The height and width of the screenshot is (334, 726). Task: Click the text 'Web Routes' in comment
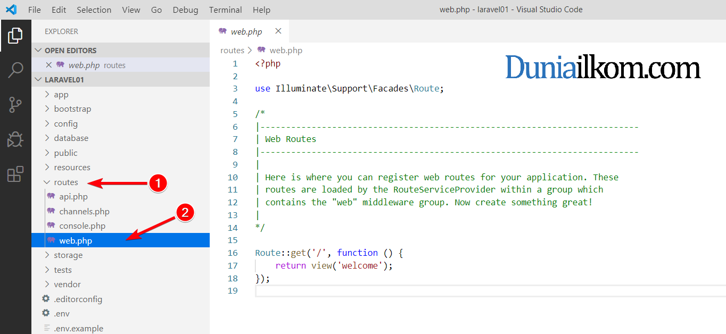[x=291, y=139]
